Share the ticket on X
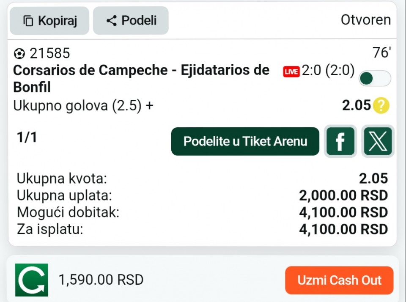The height and width of the screenshot is (302, 406). (x=378, y=141)
